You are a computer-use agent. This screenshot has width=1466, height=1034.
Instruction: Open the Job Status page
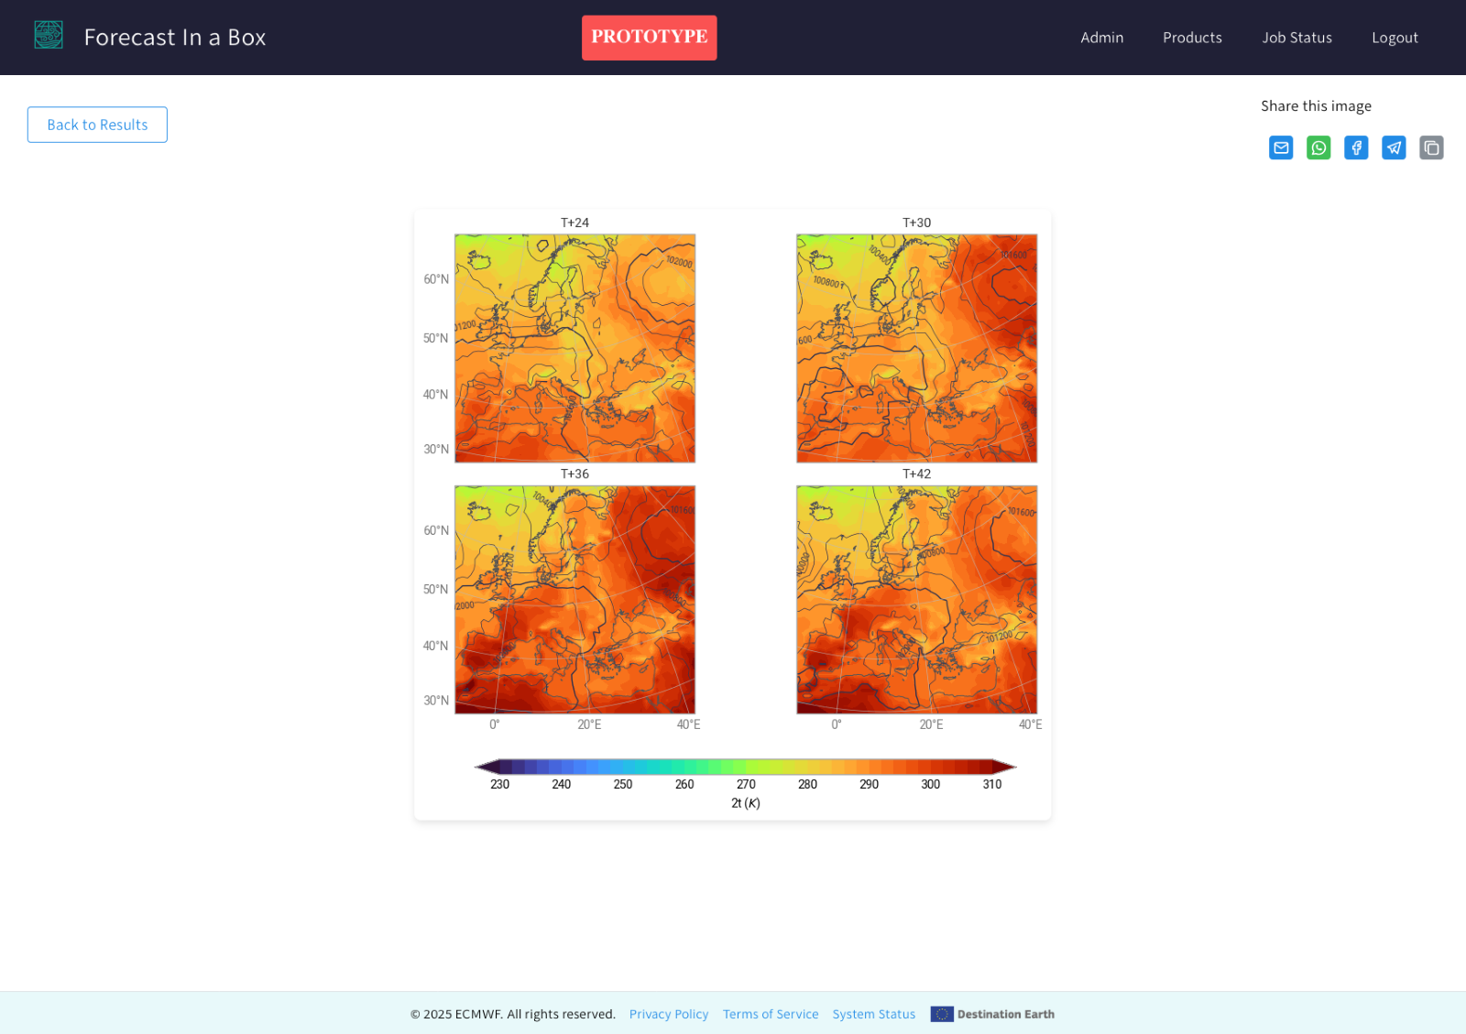[1296, 38]
